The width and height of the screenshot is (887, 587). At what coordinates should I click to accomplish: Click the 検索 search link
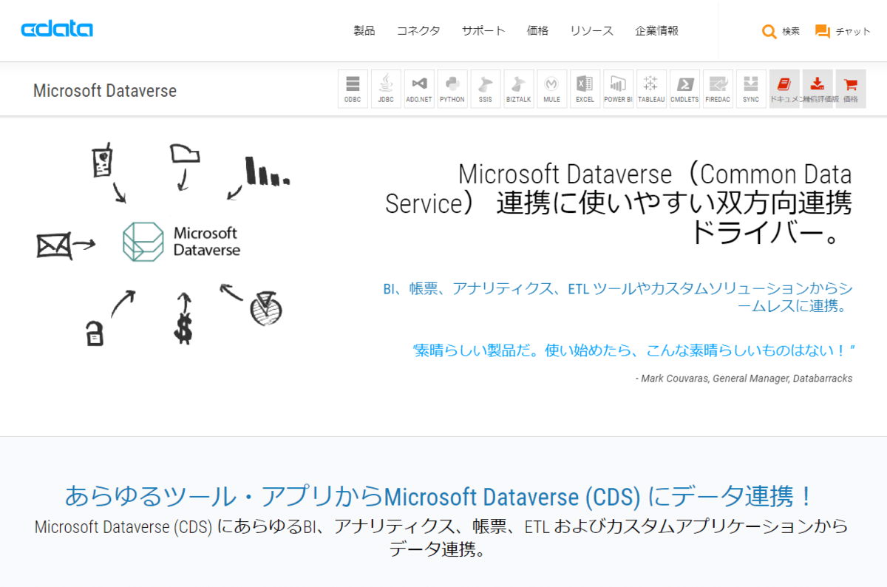click(791, 31)
